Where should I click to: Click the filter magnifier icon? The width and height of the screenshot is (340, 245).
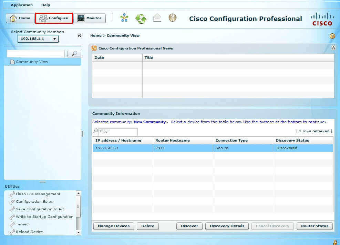point(96,131)
